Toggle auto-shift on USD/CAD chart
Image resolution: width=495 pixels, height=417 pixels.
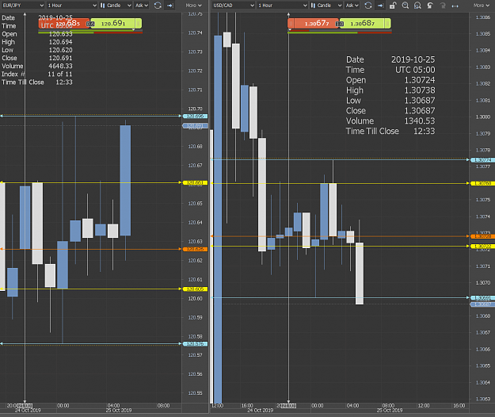coord(380,5)
